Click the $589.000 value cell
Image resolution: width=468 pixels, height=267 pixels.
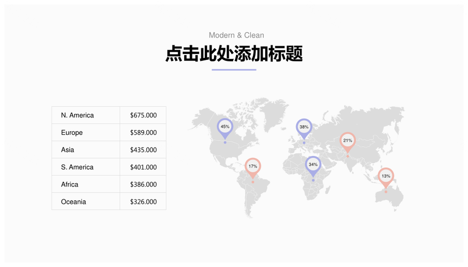[x=143, y=133]
